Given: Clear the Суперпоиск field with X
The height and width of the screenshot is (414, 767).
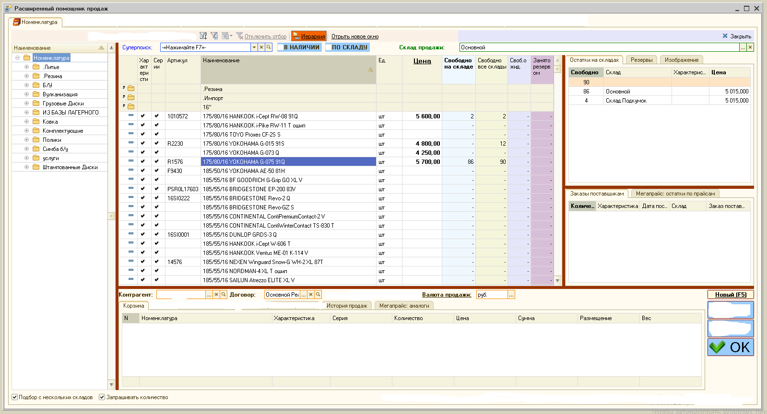Looking at the screenshot, I should point(261,47).
